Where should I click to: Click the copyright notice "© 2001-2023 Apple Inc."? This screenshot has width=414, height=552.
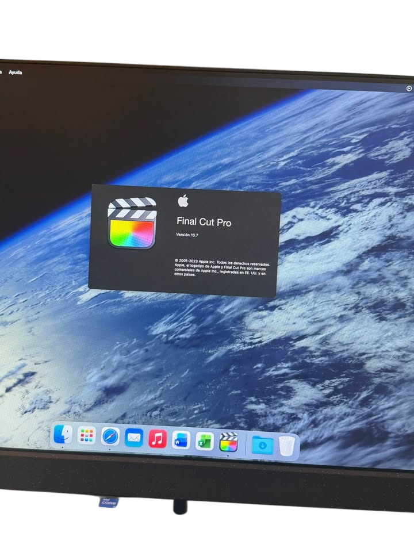(x=195, y=262)
